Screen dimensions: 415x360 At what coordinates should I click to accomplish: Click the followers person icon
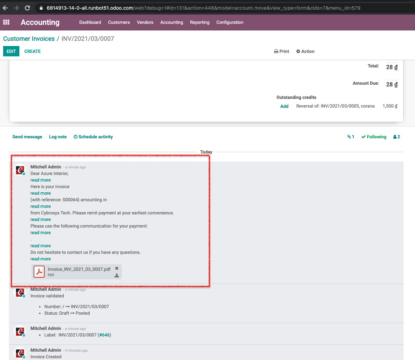tap(395, 137)
